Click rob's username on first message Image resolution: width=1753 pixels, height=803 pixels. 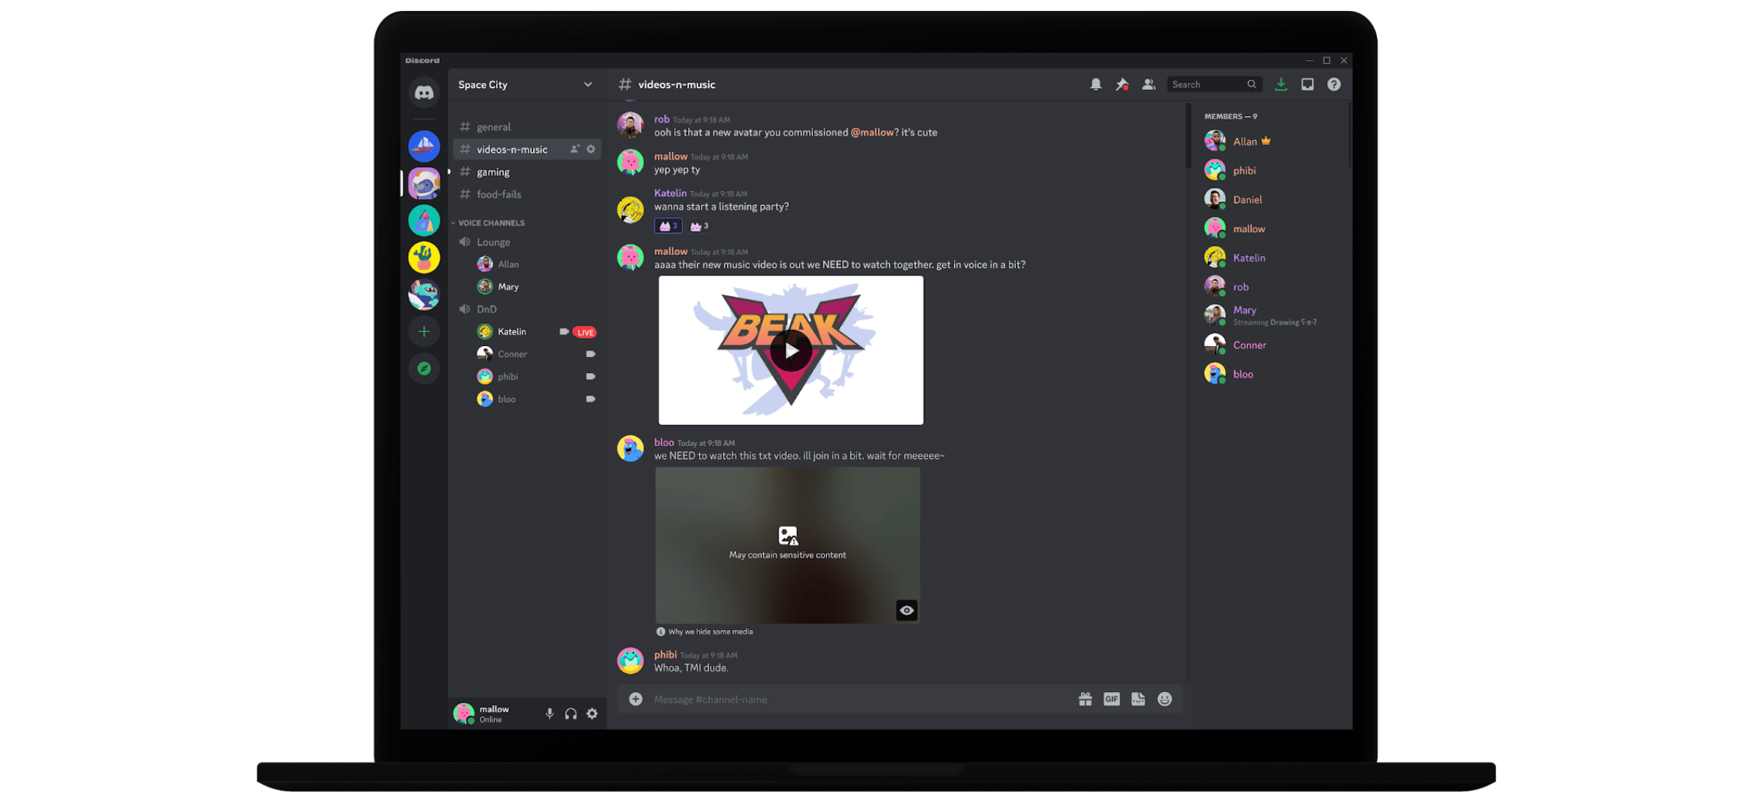tap(662, 119)
